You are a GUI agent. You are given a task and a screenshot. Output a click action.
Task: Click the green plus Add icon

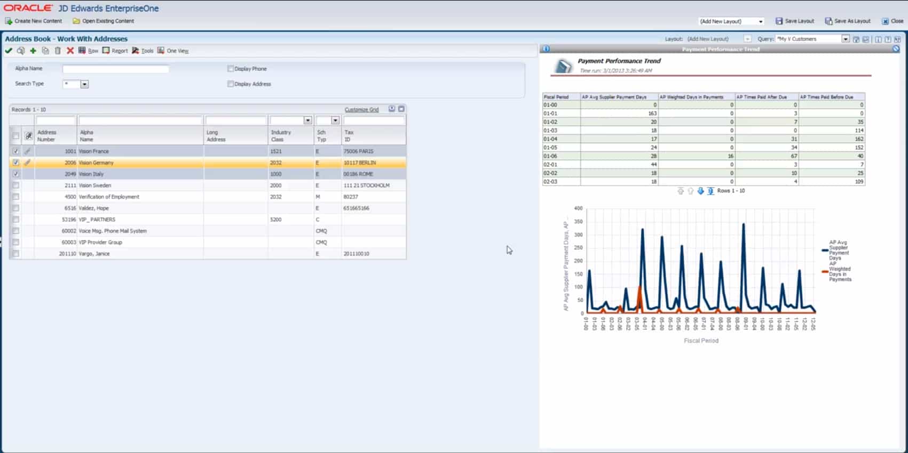33,51
